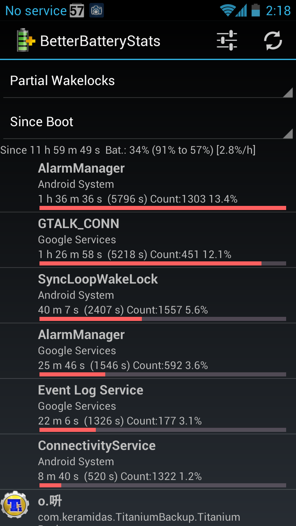Open the SyncLoopWakeLock list item
This screenshot has width=296, height=526.
[x=148, y=295]
